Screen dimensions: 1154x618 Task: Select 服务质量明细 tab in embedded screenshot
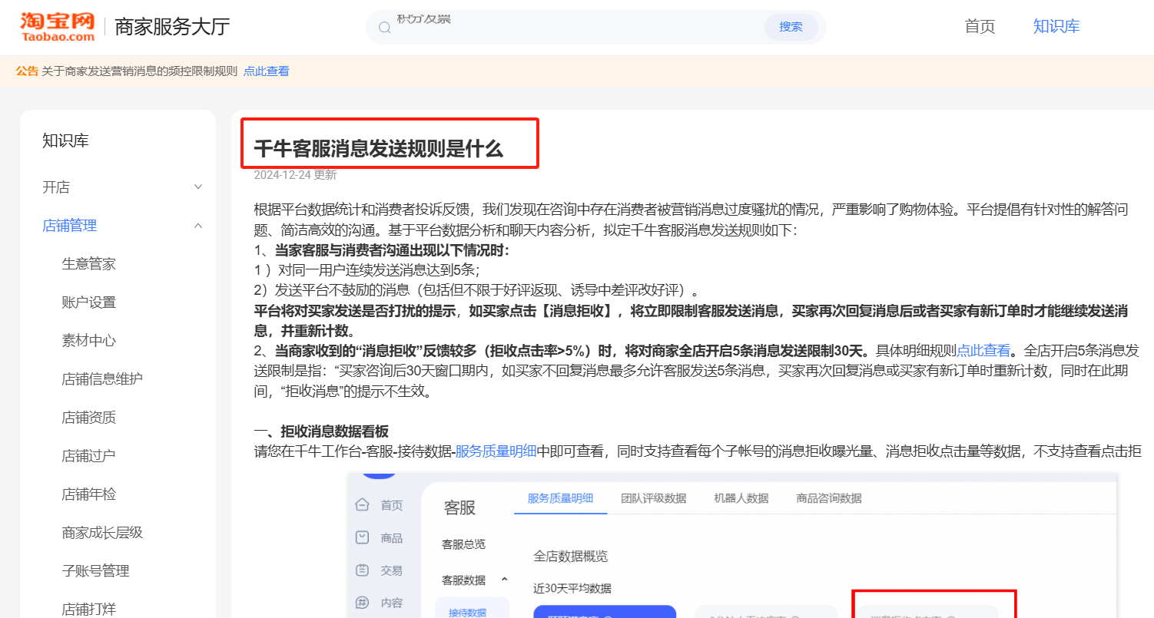tap(560, 498)
